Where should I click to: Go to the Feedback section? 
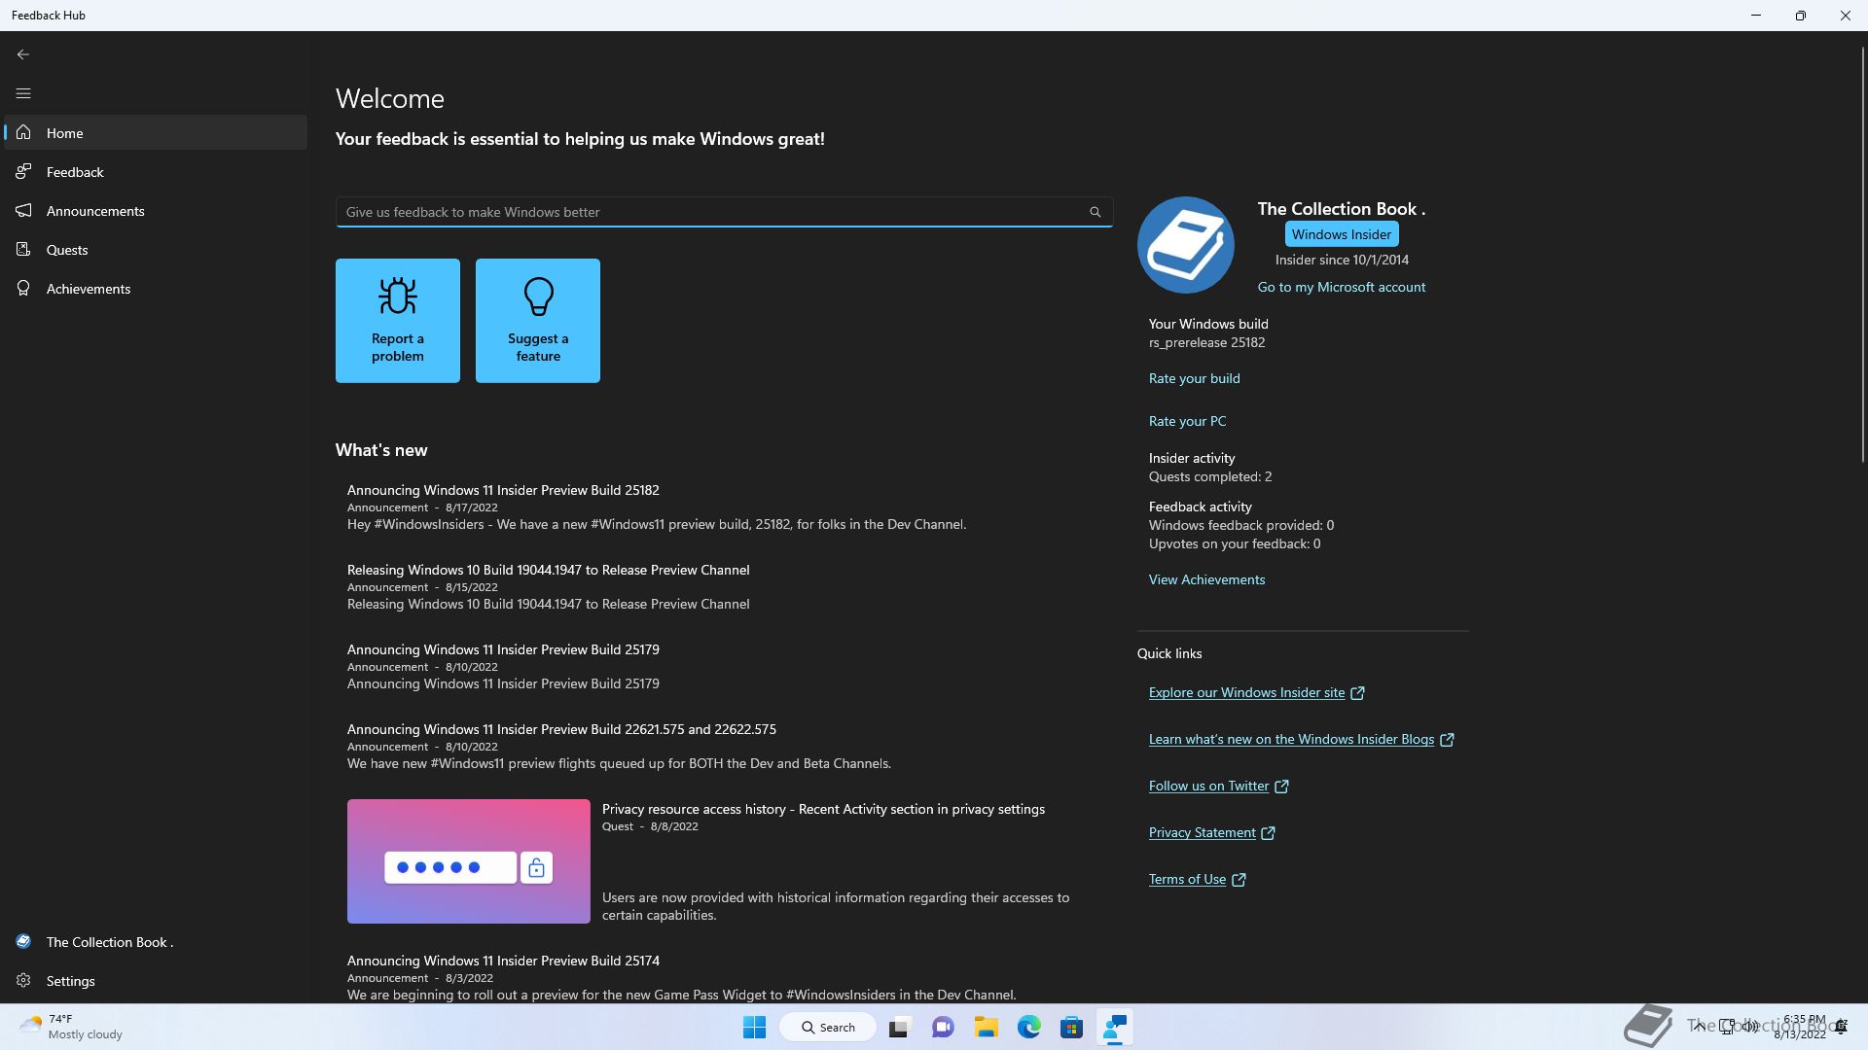pyautogui.click(x=156, y=171)
